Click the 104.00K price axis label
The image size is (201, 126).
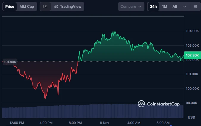pos(192,31)
